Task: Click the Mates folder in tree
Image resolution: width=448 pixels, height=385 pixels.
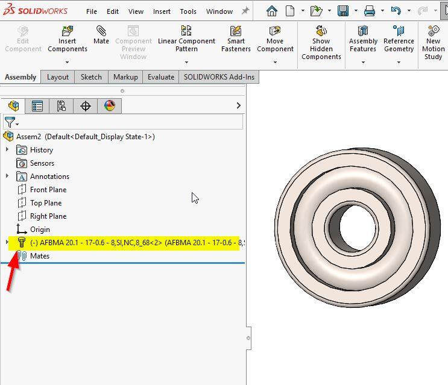Action: click(x=39, y=256)
